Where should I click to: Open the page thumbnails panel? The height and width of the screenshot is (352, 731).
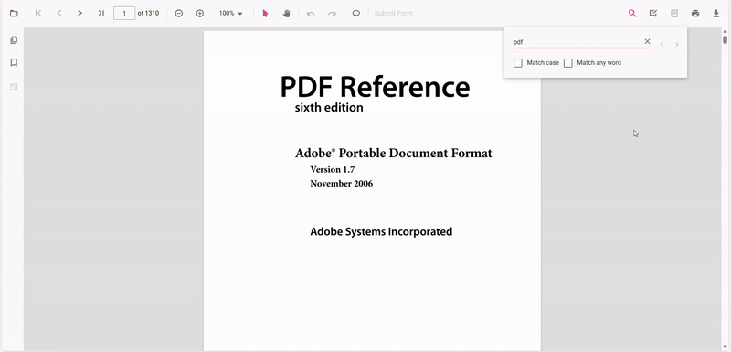tap(14, 40)
